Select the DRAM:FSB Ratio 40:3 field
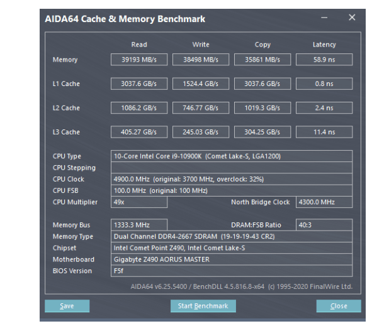The image size is (389, 331). 324,225
